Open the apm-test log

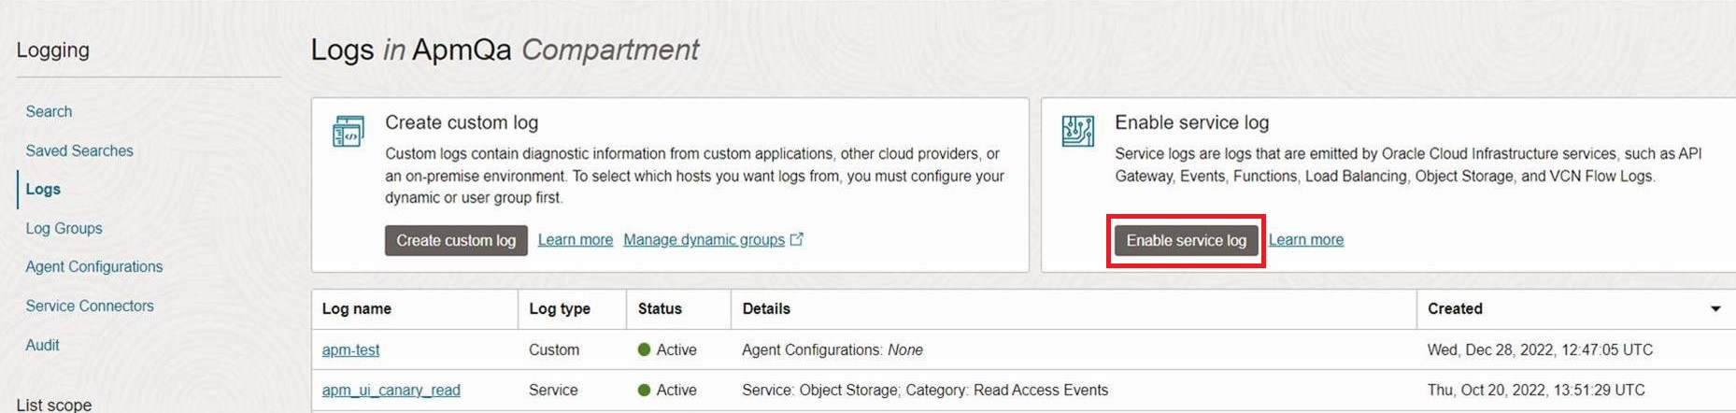click(x=350, y=349)
